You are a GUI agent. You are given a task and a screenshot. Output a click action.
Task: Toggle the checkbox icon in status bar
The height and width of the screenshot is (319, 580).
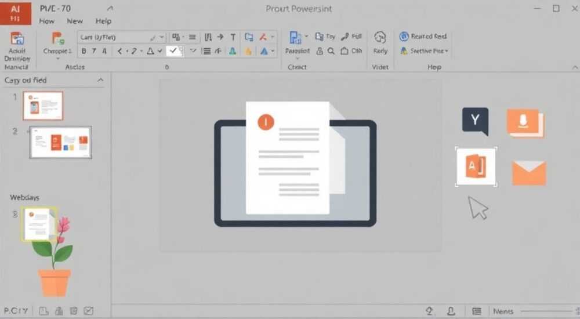(x=88, y=311)
